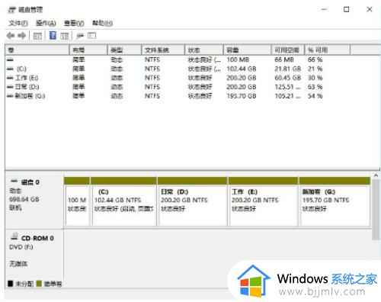381x302 pixels.
Task: Click the 无媒体 status text of CD-ROM 0
Action: tap(18, 264)
